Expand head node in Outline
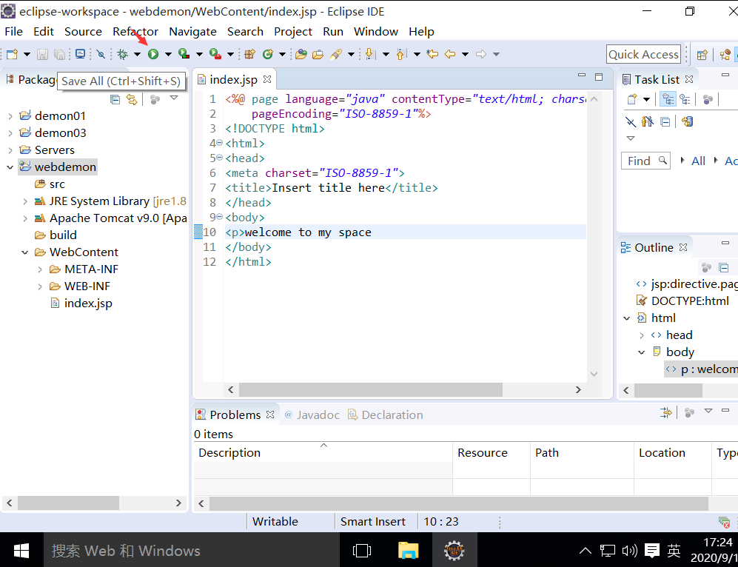The width and height of the screenshot is (738, 567). [x=642, y=335]
